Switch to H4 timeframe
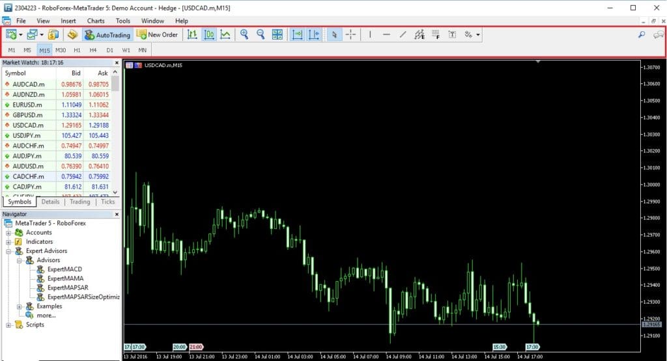Image resolution: width=667 pixels, height=361 pixels. tap(93, 50)
